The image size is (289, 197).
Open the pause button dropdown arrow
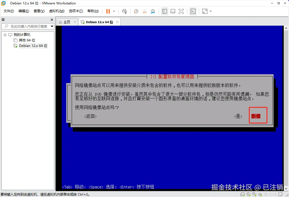pos(114,11)
